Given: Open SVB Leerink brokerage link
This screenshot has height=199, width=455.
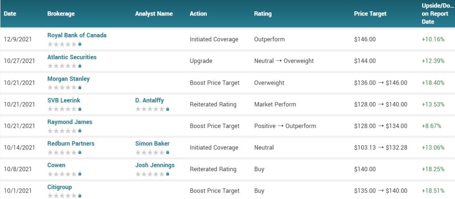Looking at the screenshot, I should click(64, 101).
